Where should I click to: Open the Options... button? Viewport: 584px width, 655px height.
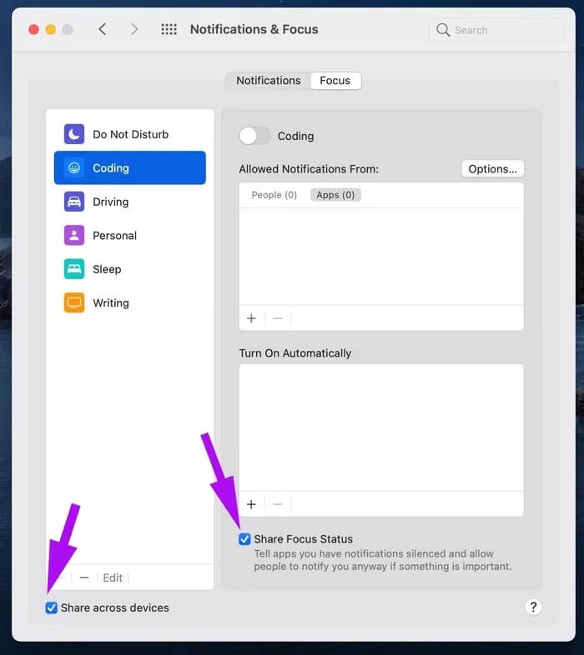(x=492, y=169)
